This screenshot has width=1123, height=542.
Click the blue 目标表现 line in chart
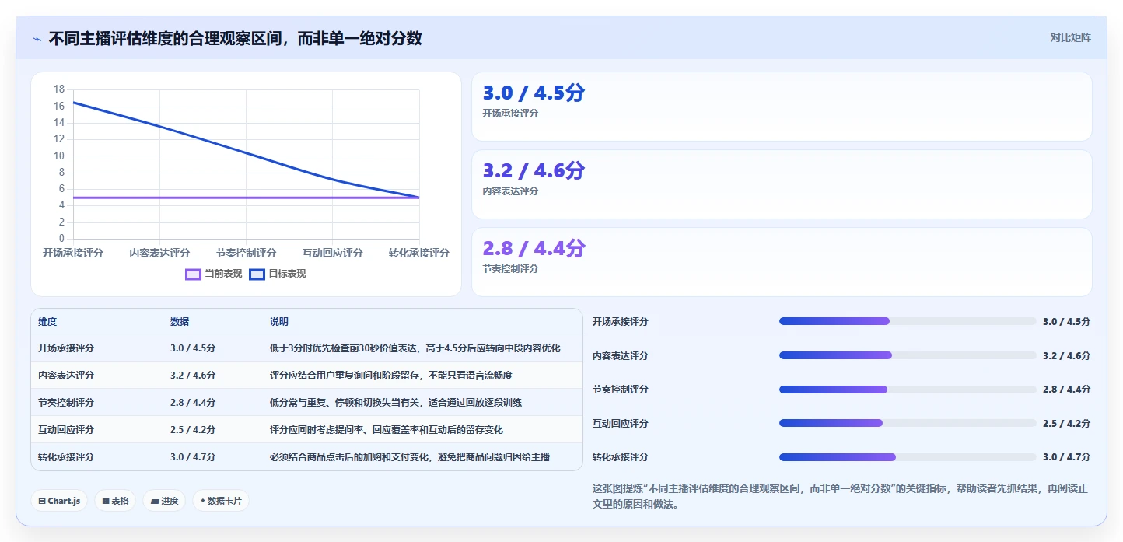click(x=246, y=152)
